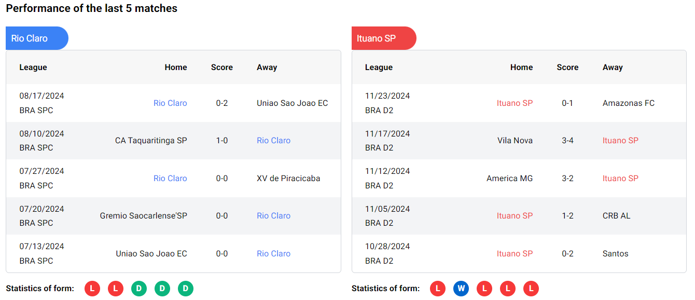
Task: Click the Vila Nova team name
Action: click(x=515, y=141)
